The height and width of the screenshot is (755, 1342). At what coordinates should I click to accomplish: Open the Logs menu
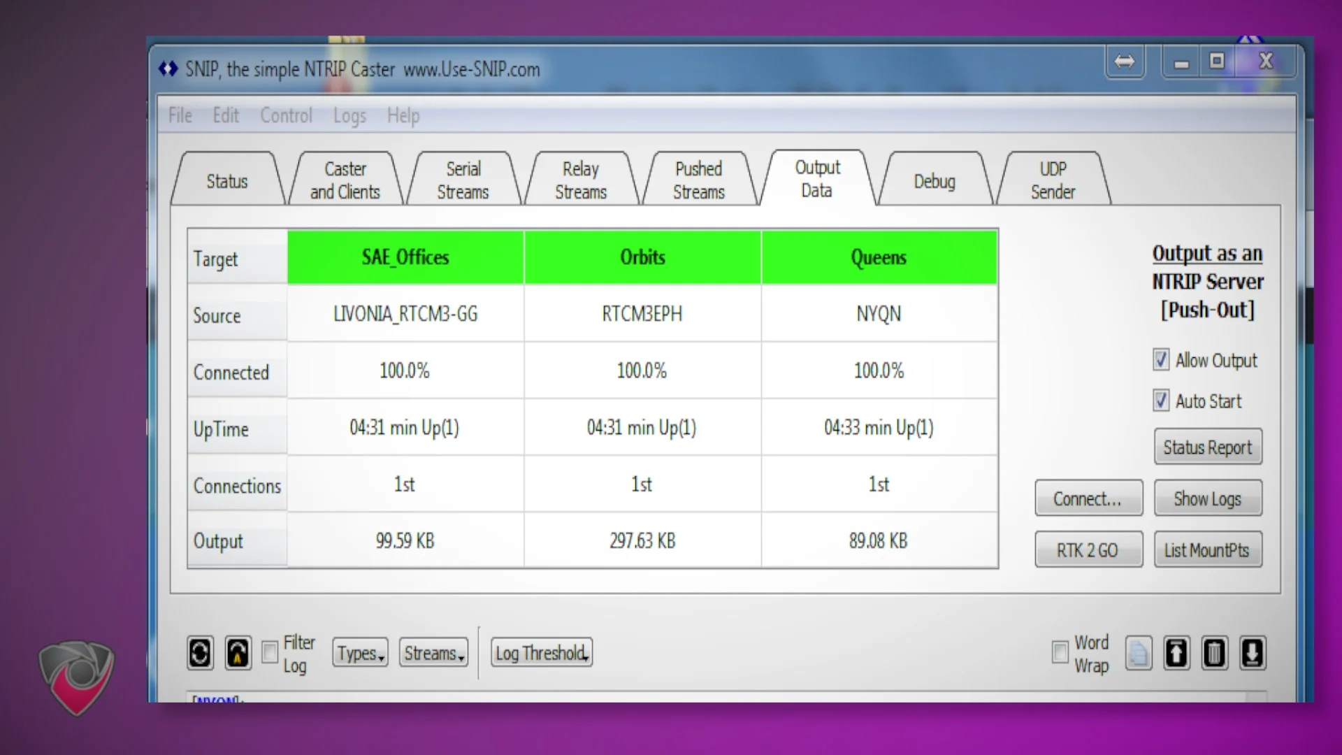point(349,116)
